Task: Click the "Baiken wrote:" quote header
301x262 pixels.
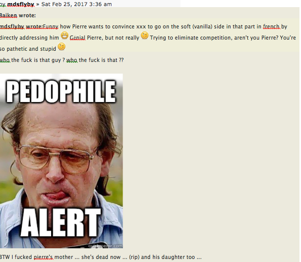Action: (18, 15)
